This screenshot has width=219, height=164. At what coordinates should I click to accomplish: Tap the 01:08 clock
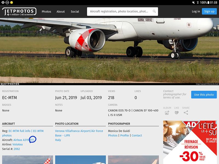coord(214,2)
